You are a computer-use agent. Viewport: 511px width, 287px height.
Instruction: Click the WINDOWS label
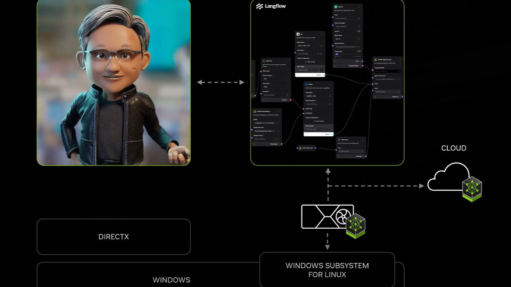tap(171, 280)
